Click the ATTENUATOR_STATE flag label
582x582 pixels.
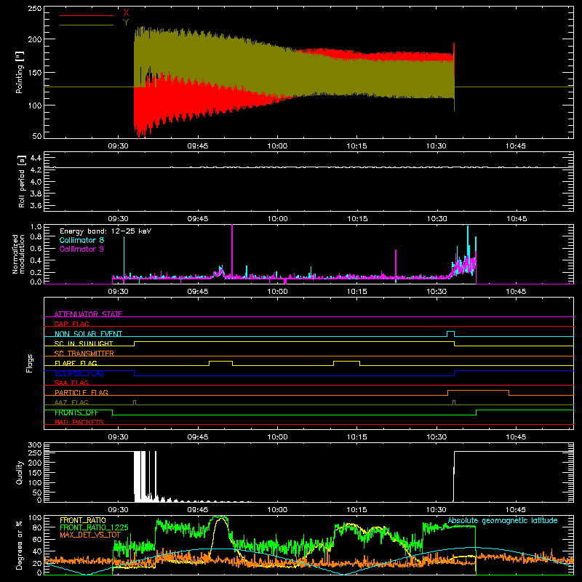(x=88, y=314)
